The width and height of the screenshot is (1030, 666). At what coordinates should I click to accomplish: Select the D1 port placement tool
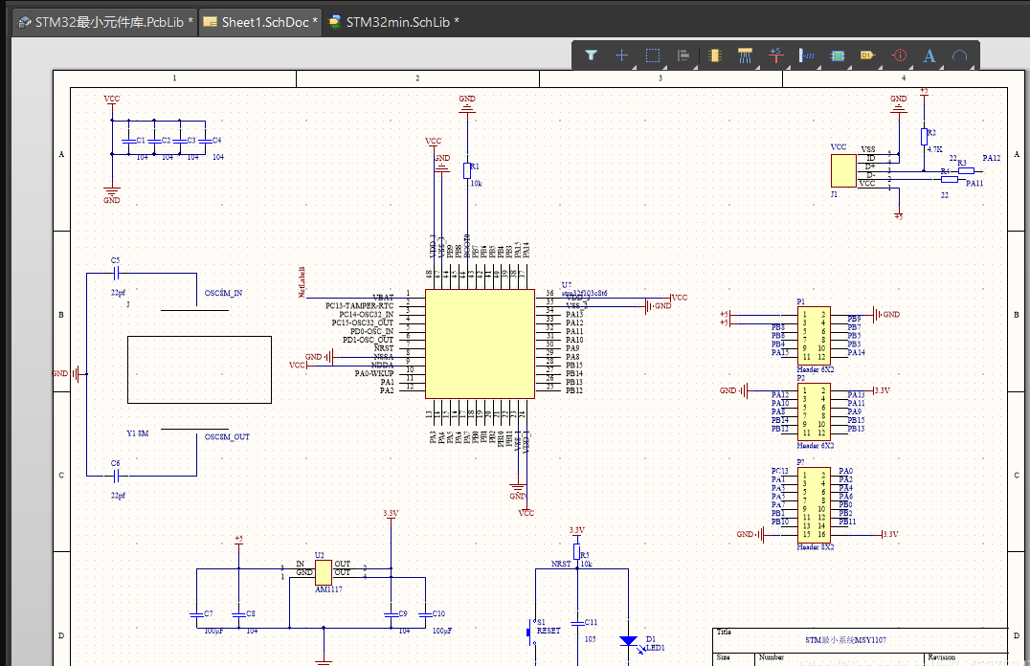click(868, 55)
